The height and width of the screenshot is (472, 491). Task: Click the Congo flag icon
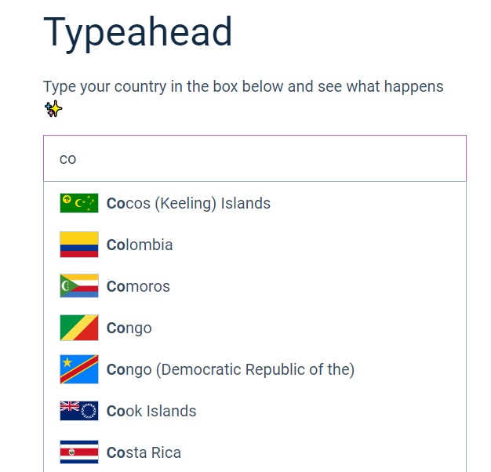[79, 328]
